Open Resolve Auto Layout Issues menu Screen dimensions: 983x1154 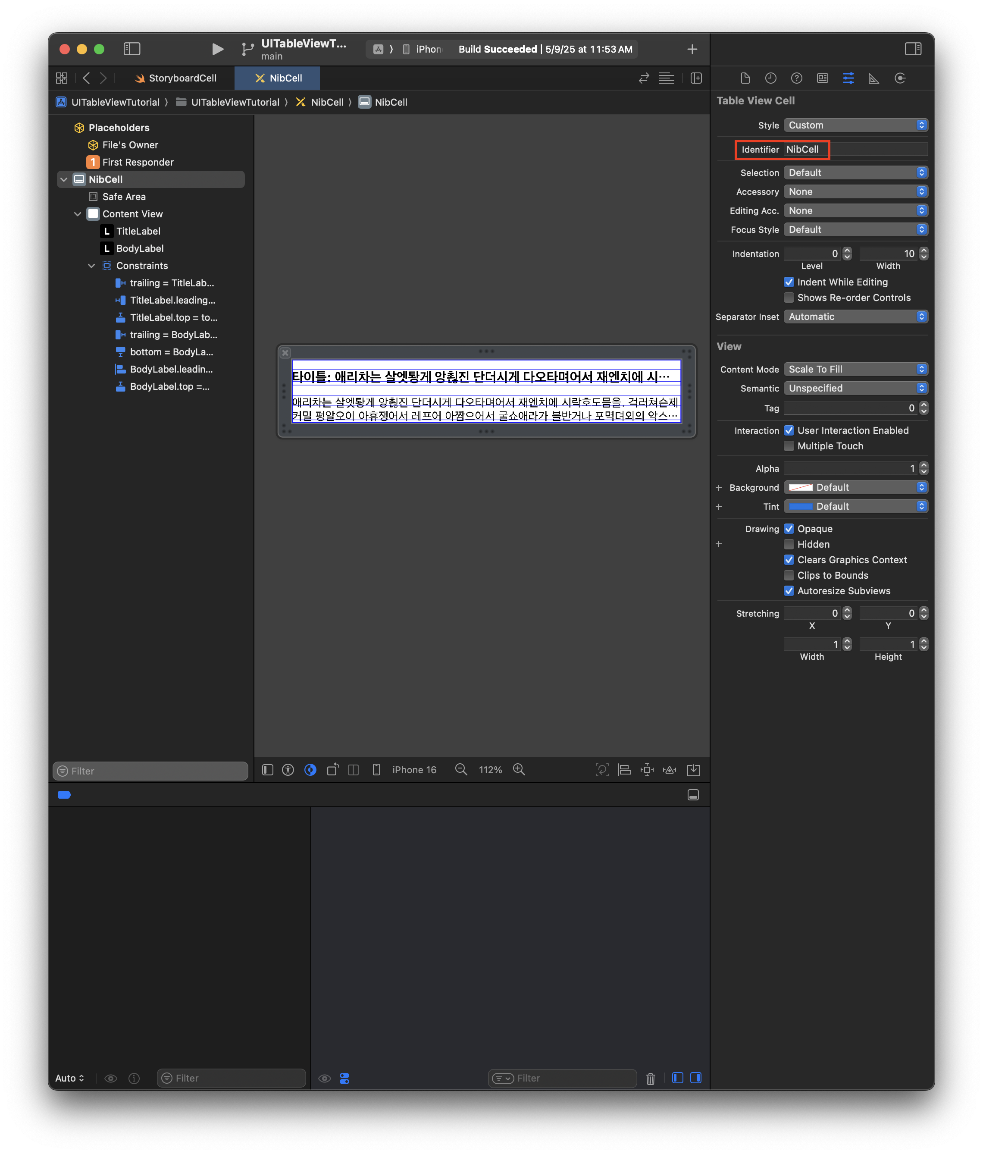[670, 769]
